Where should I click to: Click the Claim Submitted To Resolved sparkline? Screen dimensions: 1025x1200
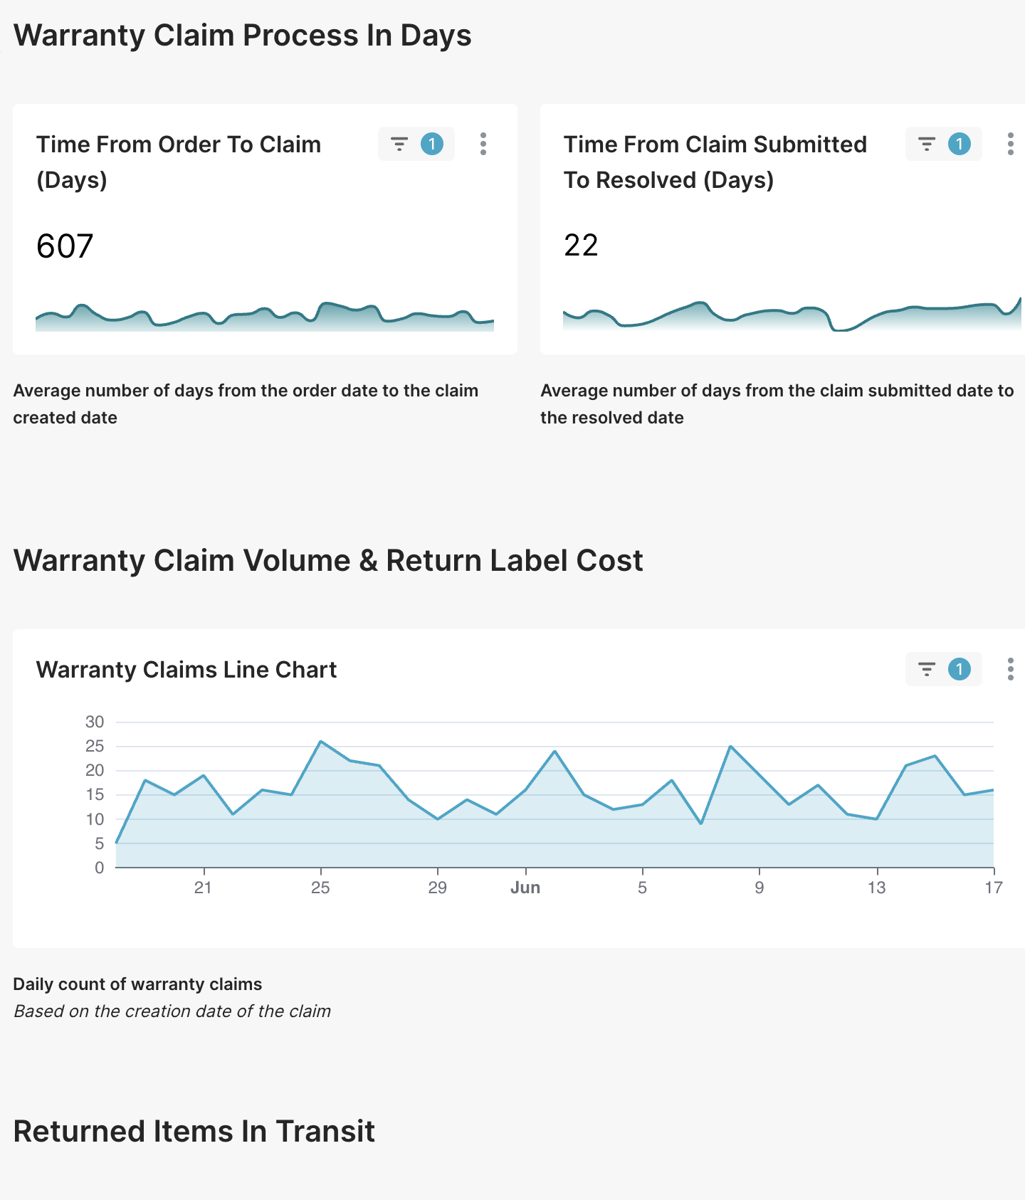tap(792, 315)
